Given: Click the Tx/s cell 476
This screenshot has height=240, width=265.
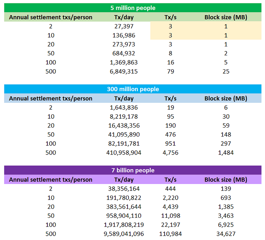Looking at the screenshot, I should pyautogui.click(x=170, y=135).
